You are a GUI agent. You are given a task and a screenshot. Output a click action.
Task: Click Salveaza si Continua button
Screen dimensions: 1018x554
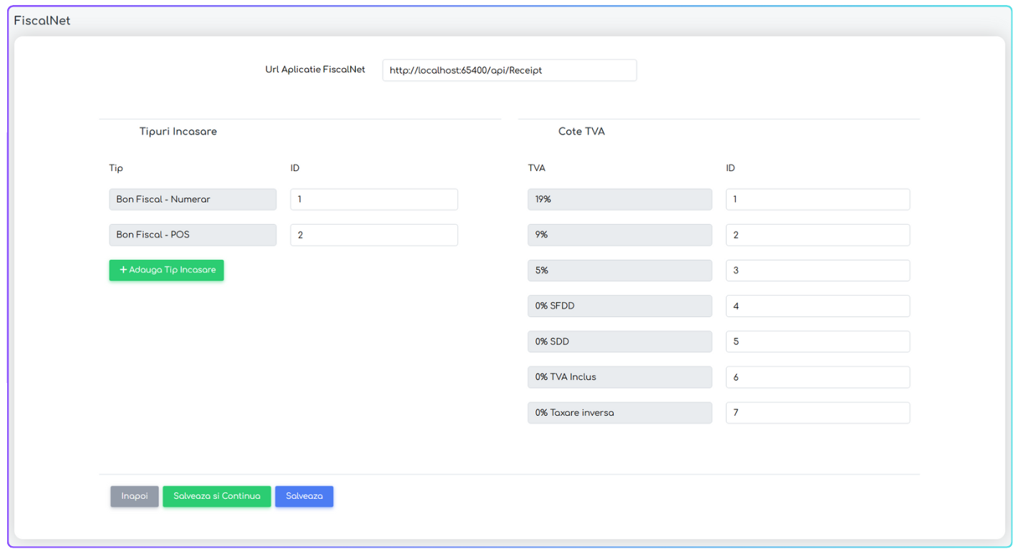coord(217,496)
